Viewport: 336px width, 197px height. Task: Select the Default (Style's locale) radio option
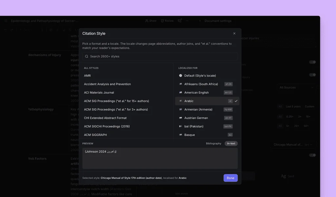[180, 76]
